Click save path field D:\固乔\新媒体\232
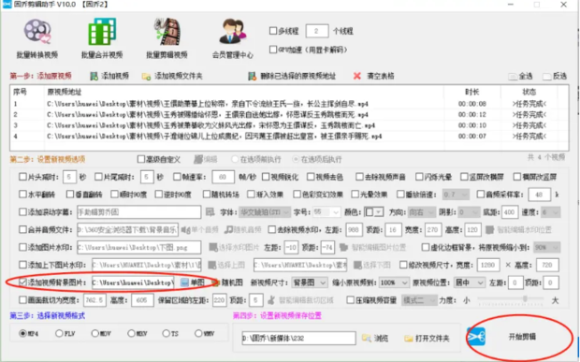 [x=298, y=338]
